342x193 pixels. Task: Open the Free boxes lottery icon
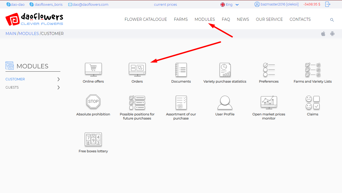93,139
